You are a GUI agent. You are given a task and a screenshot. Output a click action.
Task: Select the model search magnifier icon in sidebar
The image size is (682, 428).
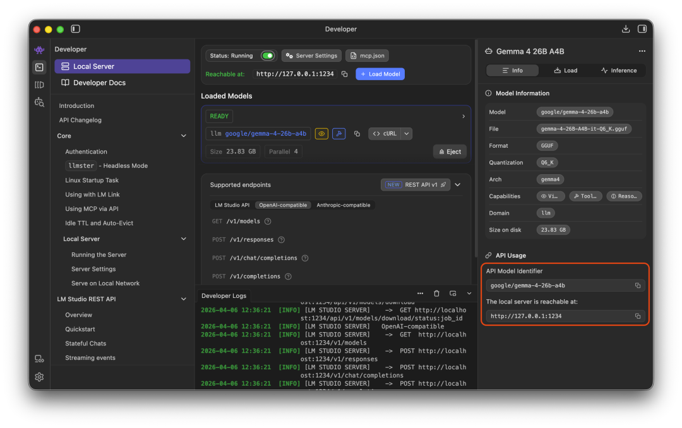[39, 102]
